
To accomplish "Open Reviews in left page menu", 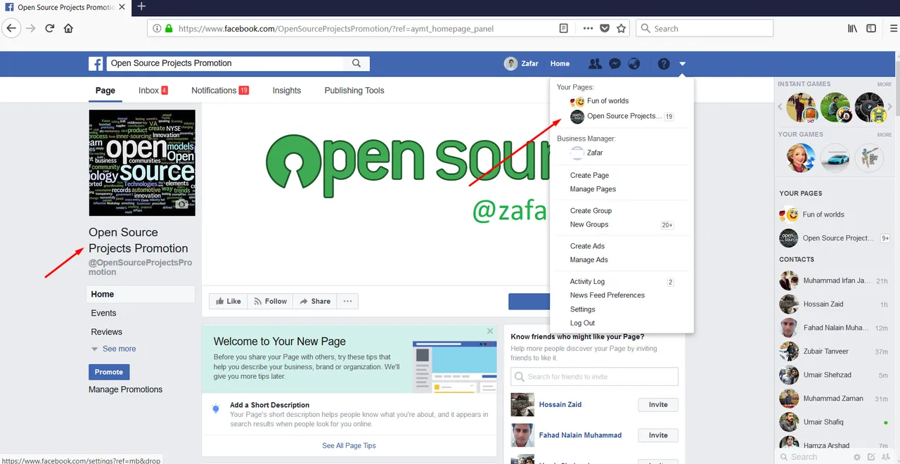I will 106,332.
